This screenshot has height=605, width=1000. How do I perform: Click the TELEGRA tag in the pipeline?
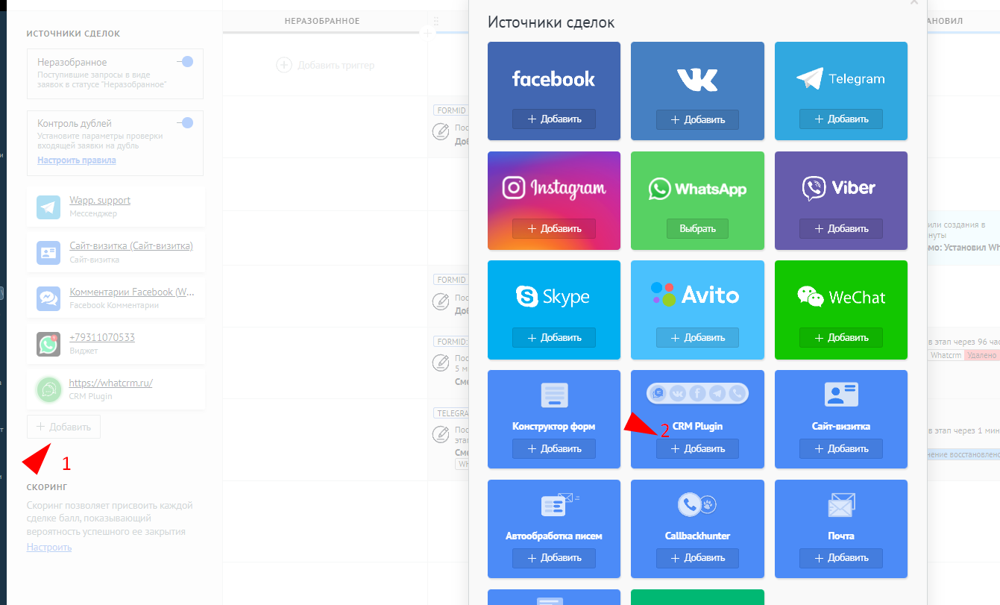451,413
